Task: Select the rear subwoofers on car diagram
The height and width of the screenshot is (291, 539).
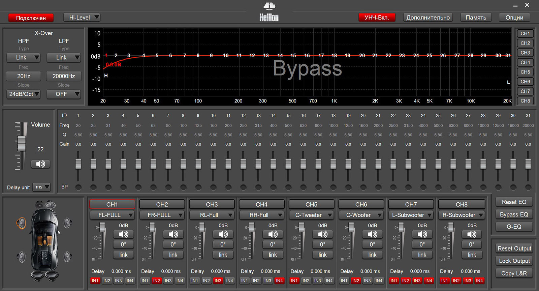Action: [x=45, y=276]
